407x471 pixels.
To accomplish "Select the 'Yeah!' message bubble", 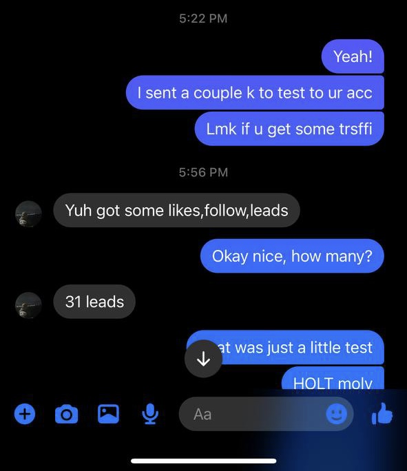I will pyautogui.click(x=353, y=56).
